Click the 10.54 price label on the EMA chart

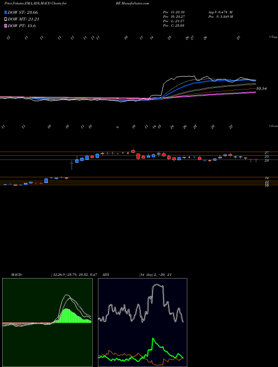click(x=262, y=88)
